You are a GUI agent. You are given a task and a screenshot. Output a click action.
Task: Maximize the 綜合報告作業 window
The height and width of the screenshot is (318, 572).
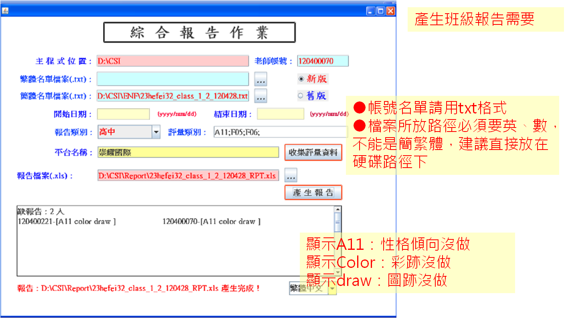(x=380, y=11)
